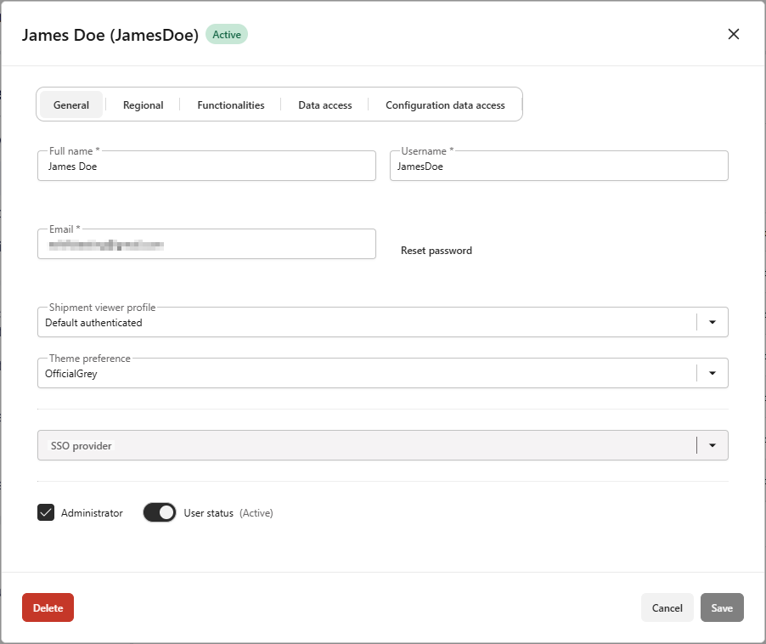This screenshot has width=766, height=644.
Task: Click the James Doe (JamesDoe) dialog title
Action: (x=110, y=35)
